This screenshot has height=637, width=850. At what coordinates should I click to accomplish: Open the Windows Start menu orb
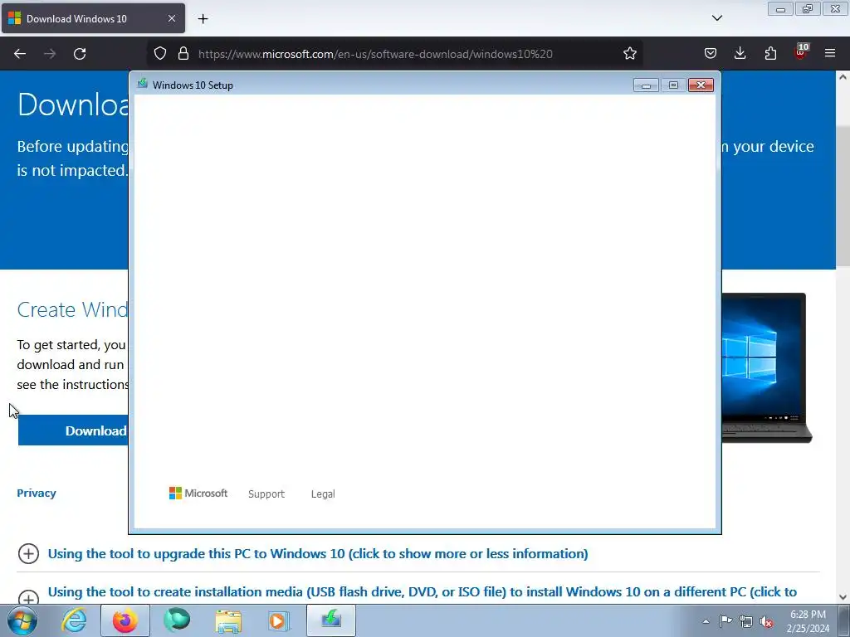[x=22, y=620]
